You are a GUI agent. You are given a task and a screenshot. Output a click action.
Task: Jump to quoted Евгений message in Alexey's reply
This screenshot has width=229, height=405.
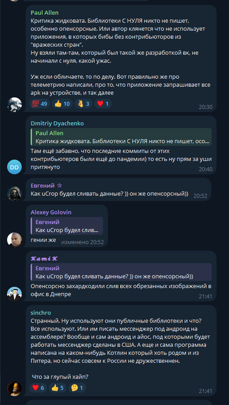click(67, 226)
